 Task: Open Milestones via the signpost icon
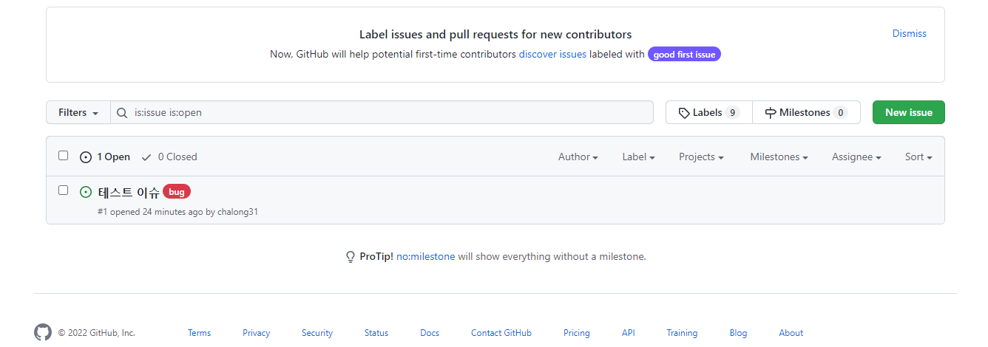click(771, 113)
